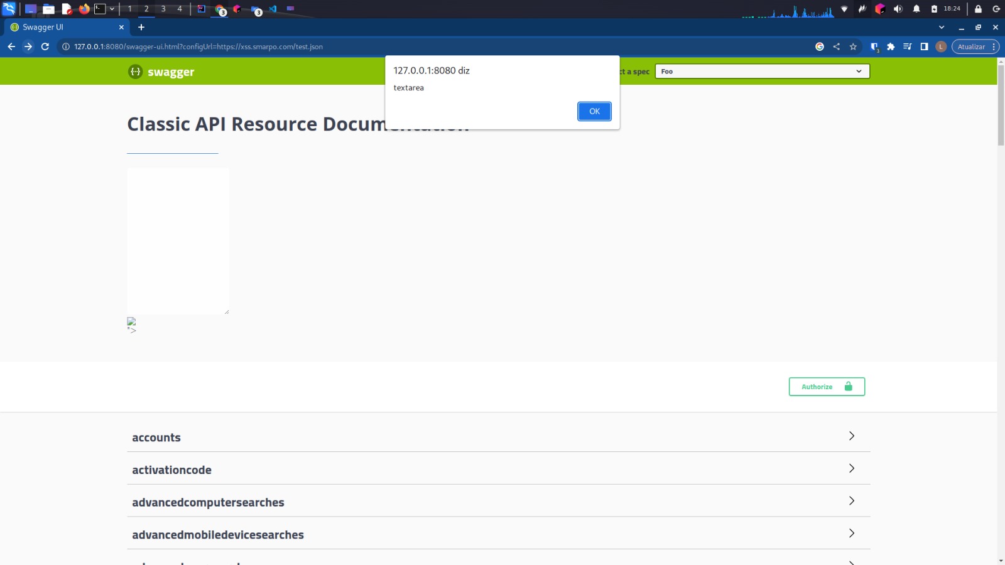Switch to workspace 1
The height and width of the screenshot is (565, 1005).
[130, 9]
